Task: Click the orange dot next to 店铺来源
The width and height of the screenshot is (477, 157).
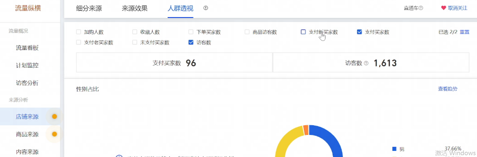Action: 54,117
